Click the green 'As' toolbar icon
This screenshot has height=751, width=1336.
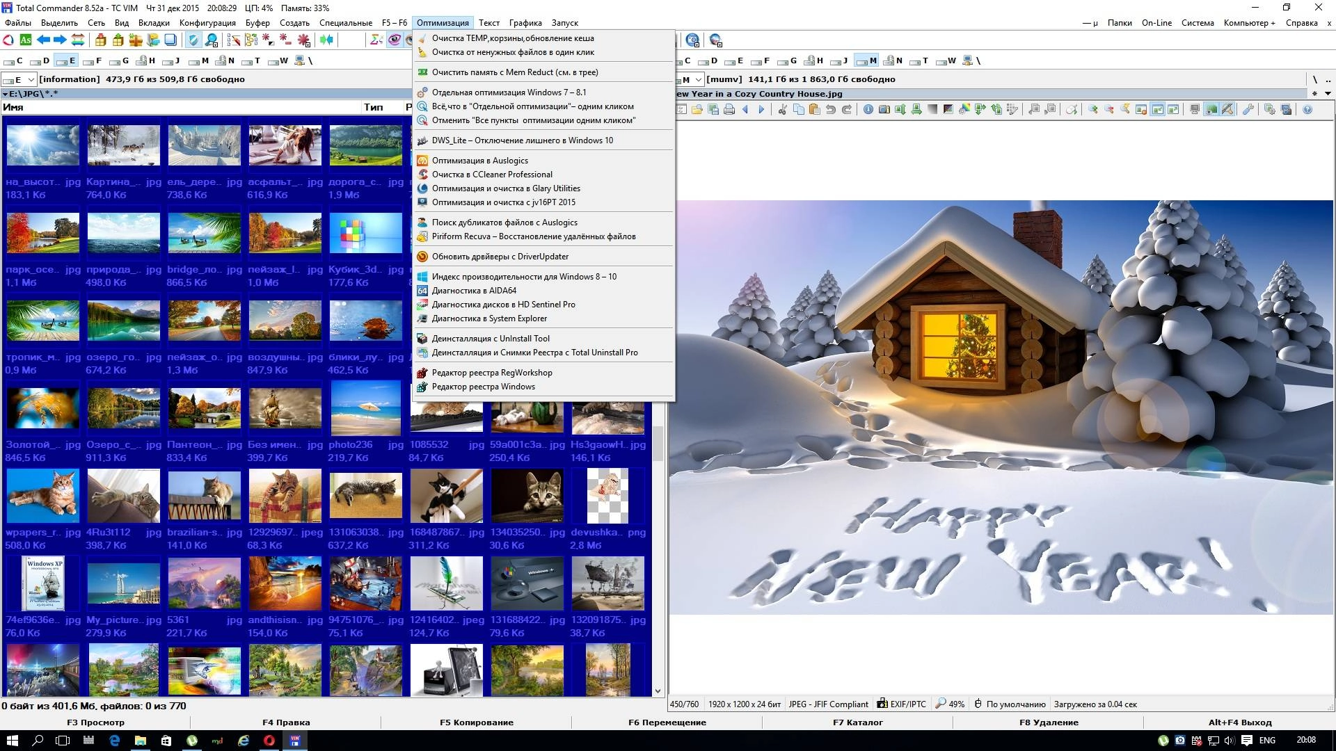[x=26, y=40]
